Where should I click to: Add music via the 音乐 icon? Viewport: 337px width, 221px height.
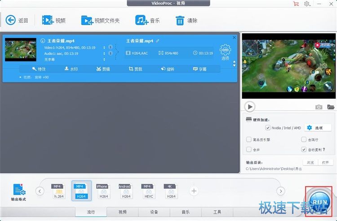click(x=142, y=20)
